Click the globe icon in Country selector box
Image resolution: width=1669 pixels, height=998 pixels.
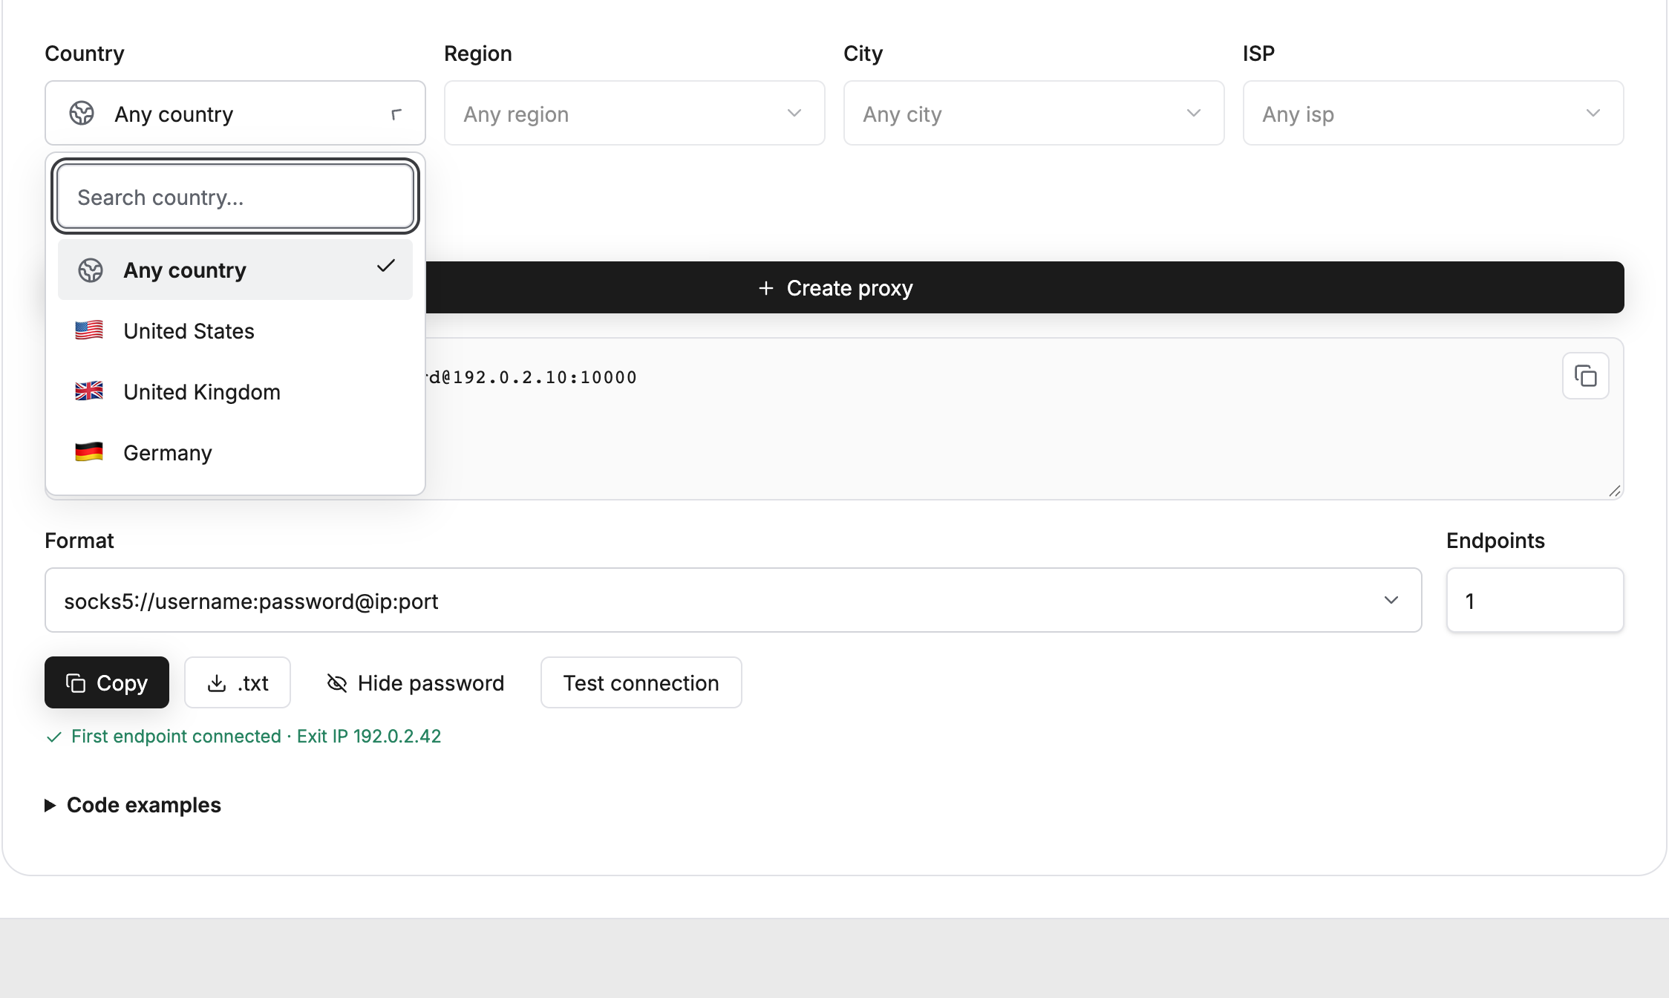tap(82, 113)
